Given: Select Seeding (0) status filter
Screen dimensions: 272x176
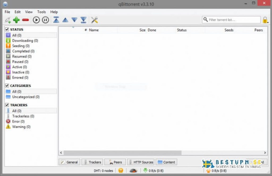Looking at the screenshot, I should 31,46.
